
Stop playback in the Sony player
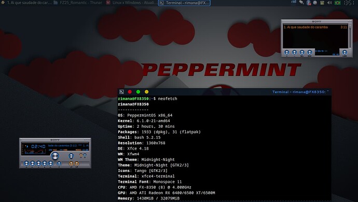[45, 164]
